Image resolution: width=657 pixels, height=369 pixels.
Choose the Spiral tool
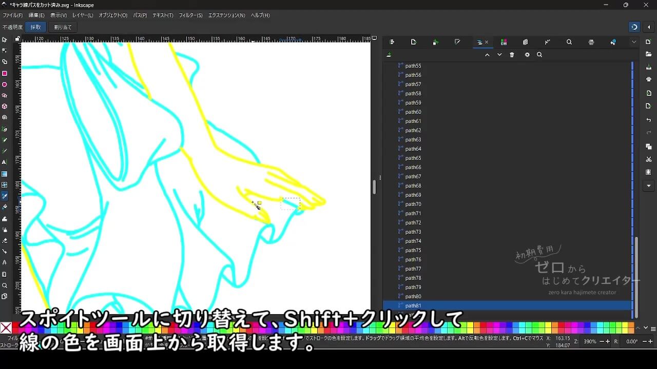5,117
